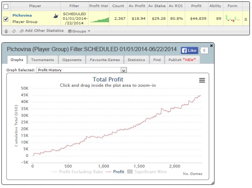Sort by the Av ROI column header
The width and height of the screenshot is (252, 188).
click(x=176, y=6)
